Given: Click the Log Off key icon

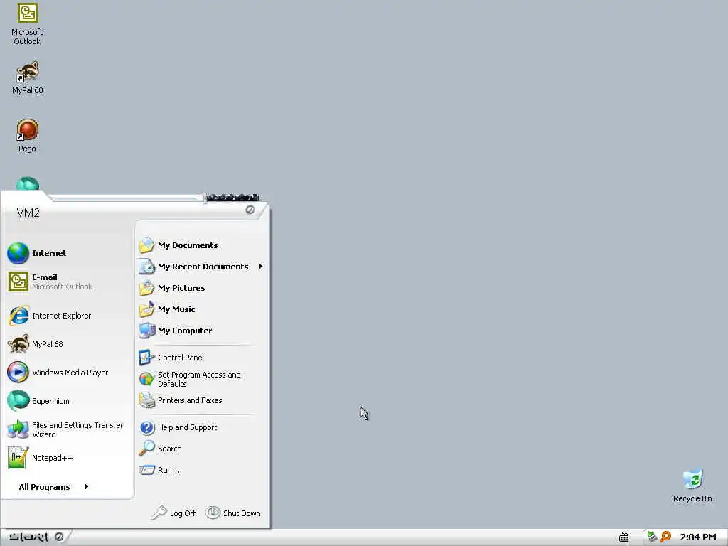Looking at the screenshot, I should tap(159, 513).
